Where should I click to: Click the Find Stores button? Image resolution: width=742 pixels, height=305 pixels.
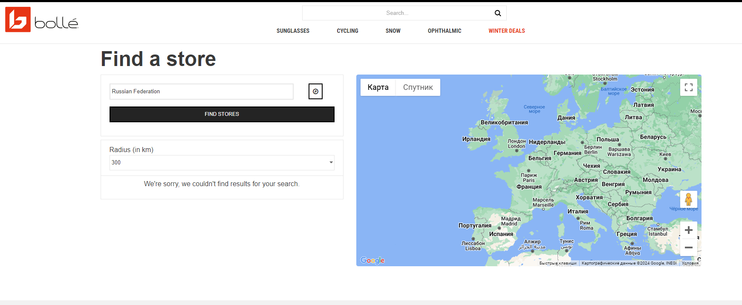[x=222, y=114]
